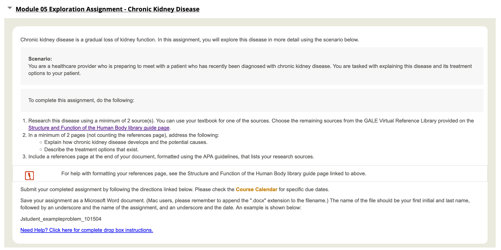Image resolution: width=501 pixels, height=250 pixels.
Task: Collapse the Module 05 assignment section triangle
Action: 10,8
